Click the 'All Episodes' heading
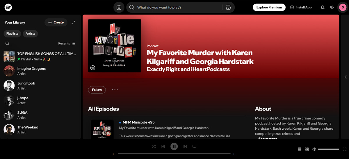349x159 pixels. [x=104, y=109]
